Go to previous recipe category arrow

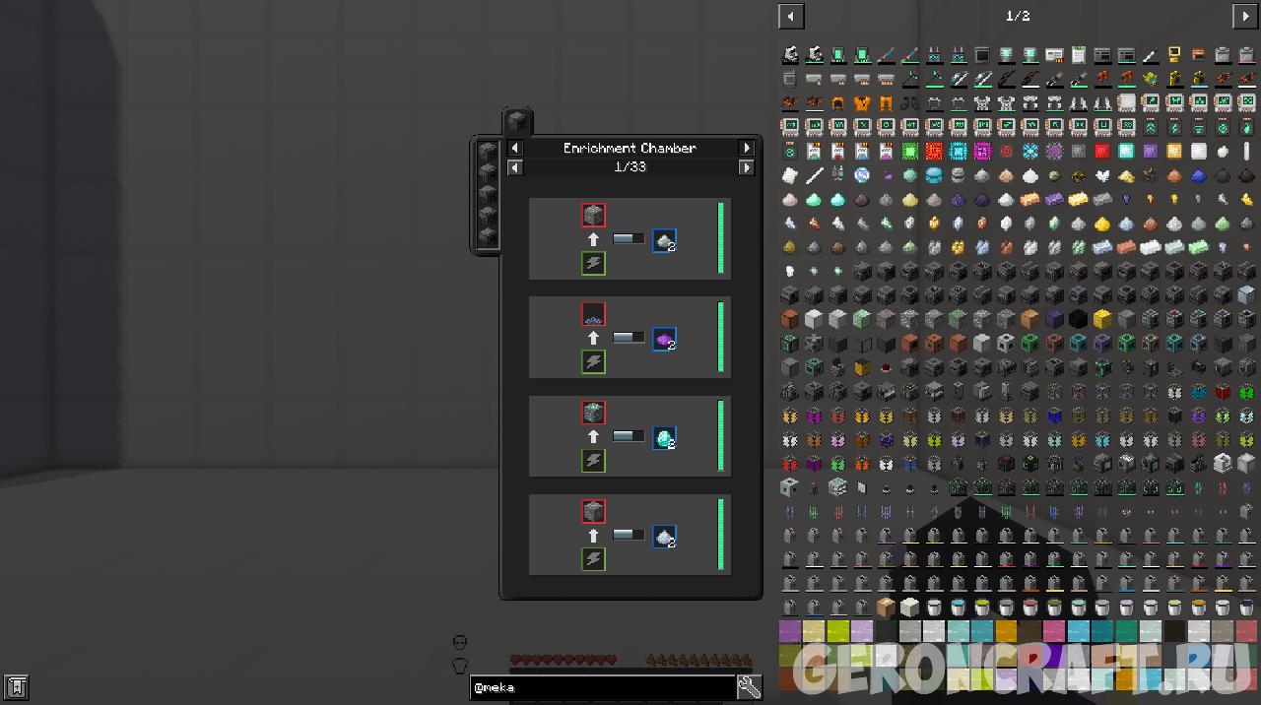514,148
